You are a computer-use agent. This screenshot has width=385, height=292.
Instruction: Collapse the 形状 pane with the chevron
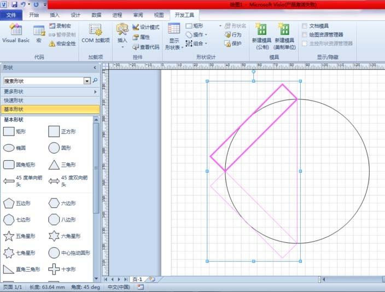tap(95, 68)
